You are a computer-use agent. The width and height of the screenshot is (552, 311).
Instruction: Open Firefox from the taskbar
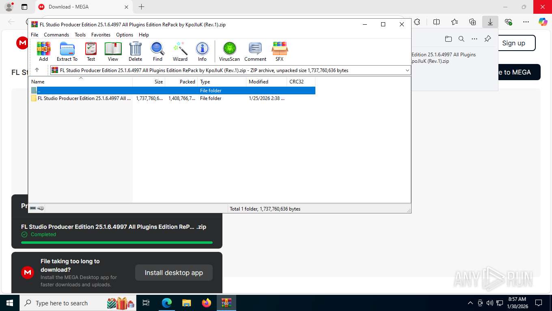click(x=207, y=303)
